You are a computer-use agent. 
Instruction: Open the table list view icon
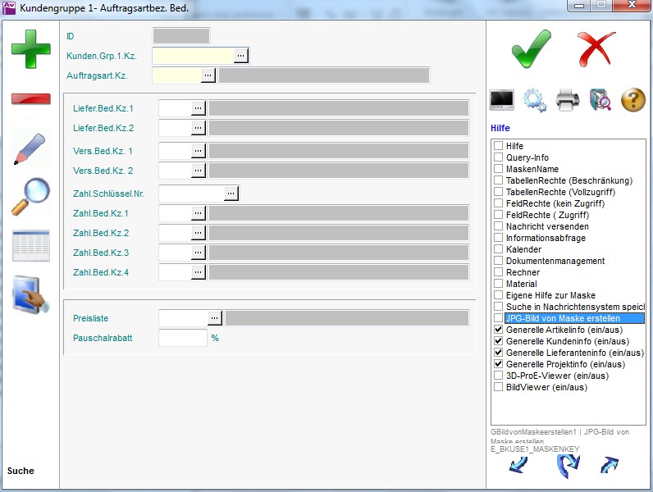pyautogui.click(x=30, y=246)
